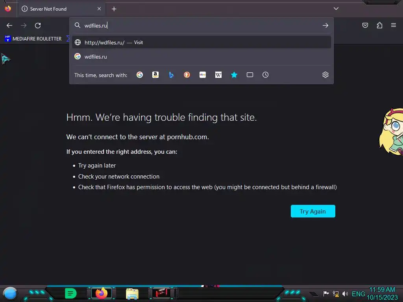The height and width of the screenshot is (302, 403).
Task: Click ENG language indicator
Action: 358,294
